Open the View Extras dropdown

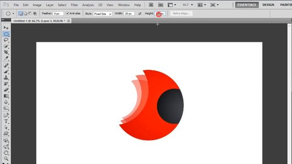pyautogui.click(x=172, y=5)
